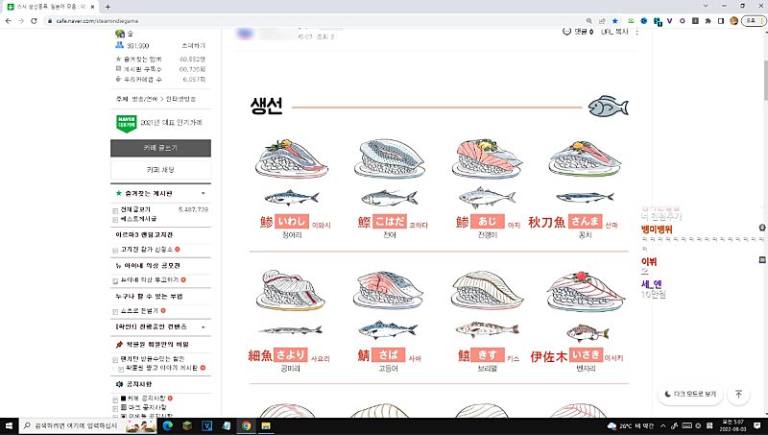Click URL 복사 to copy the link
Screen dimensions: 768x435
click(614, 32)
